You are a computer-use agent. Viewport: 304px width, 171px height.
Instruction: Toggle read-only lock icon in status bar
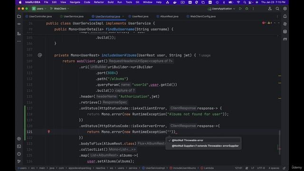[284, 168]
